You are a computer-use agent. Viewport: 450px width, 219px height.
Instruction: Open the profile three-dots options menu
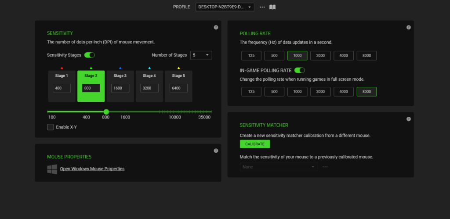262,7
